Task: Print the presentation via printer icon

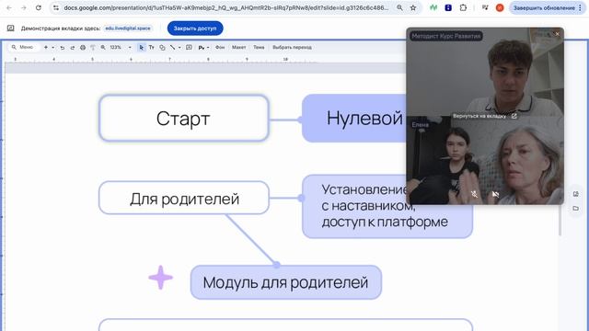Action: pyautogui.click(x=83, y=47)
